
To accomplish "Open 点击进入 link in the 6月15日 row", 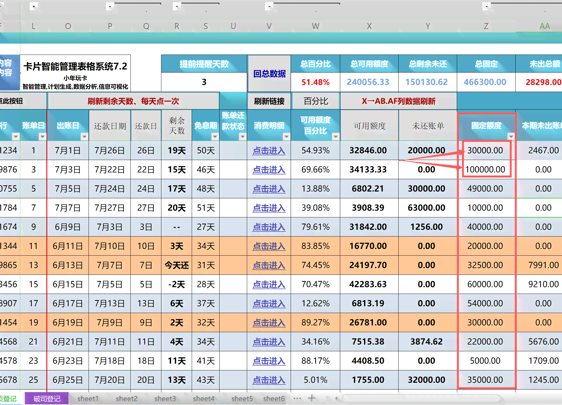I will click(x=269, y=285).
